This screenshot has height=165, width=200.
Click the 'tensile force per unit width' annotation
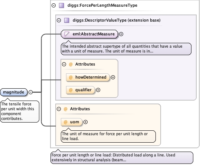[x=20, y=111]
